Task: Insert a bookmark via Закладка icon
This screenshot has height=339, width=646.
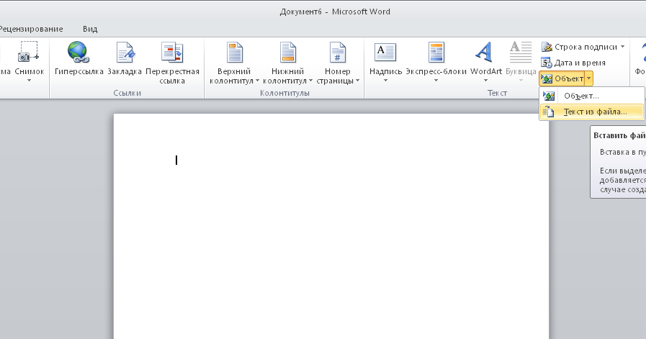Action: pyautogui.click(x=125, y=53)
